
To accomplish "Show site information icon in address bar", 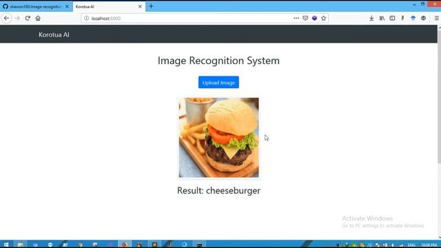I will click(86, 19).
